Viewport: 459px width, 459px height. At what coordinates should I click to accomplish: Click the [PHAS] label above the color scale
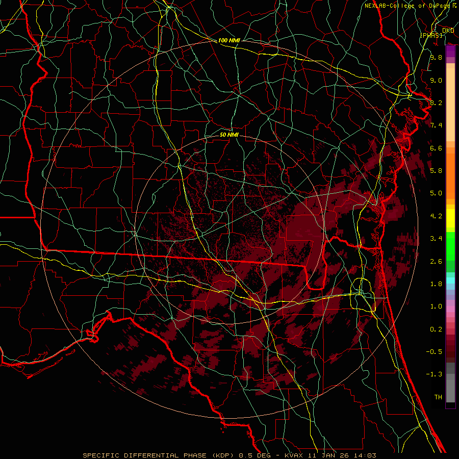[x=431, y=35]
